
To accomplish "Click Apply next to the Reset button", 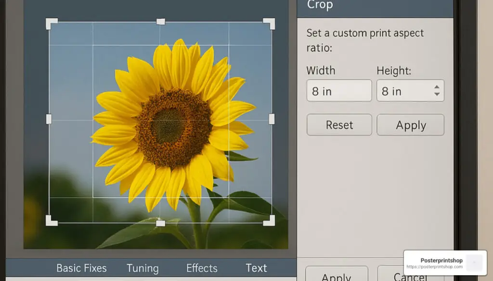I will (x=410, y=125).
